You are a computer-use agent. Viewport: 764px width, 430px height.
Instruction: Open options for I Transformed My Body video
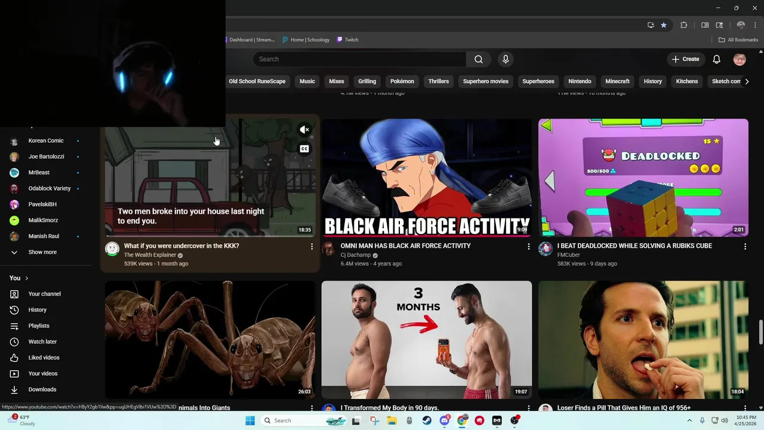pyautogui.click(x=528, y=408)
